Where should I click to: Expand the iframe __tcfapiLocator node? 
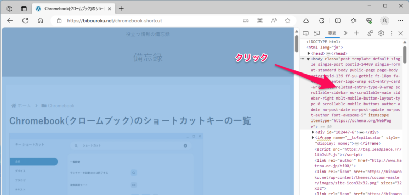pos(313,138)
